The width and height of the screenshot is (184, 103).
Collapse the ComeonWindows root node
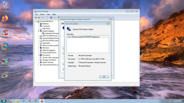[36, 21]
